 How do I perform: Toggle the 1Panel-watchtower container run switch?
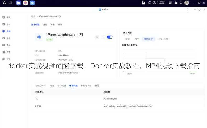pyautogui.click(x=110, y=37)
